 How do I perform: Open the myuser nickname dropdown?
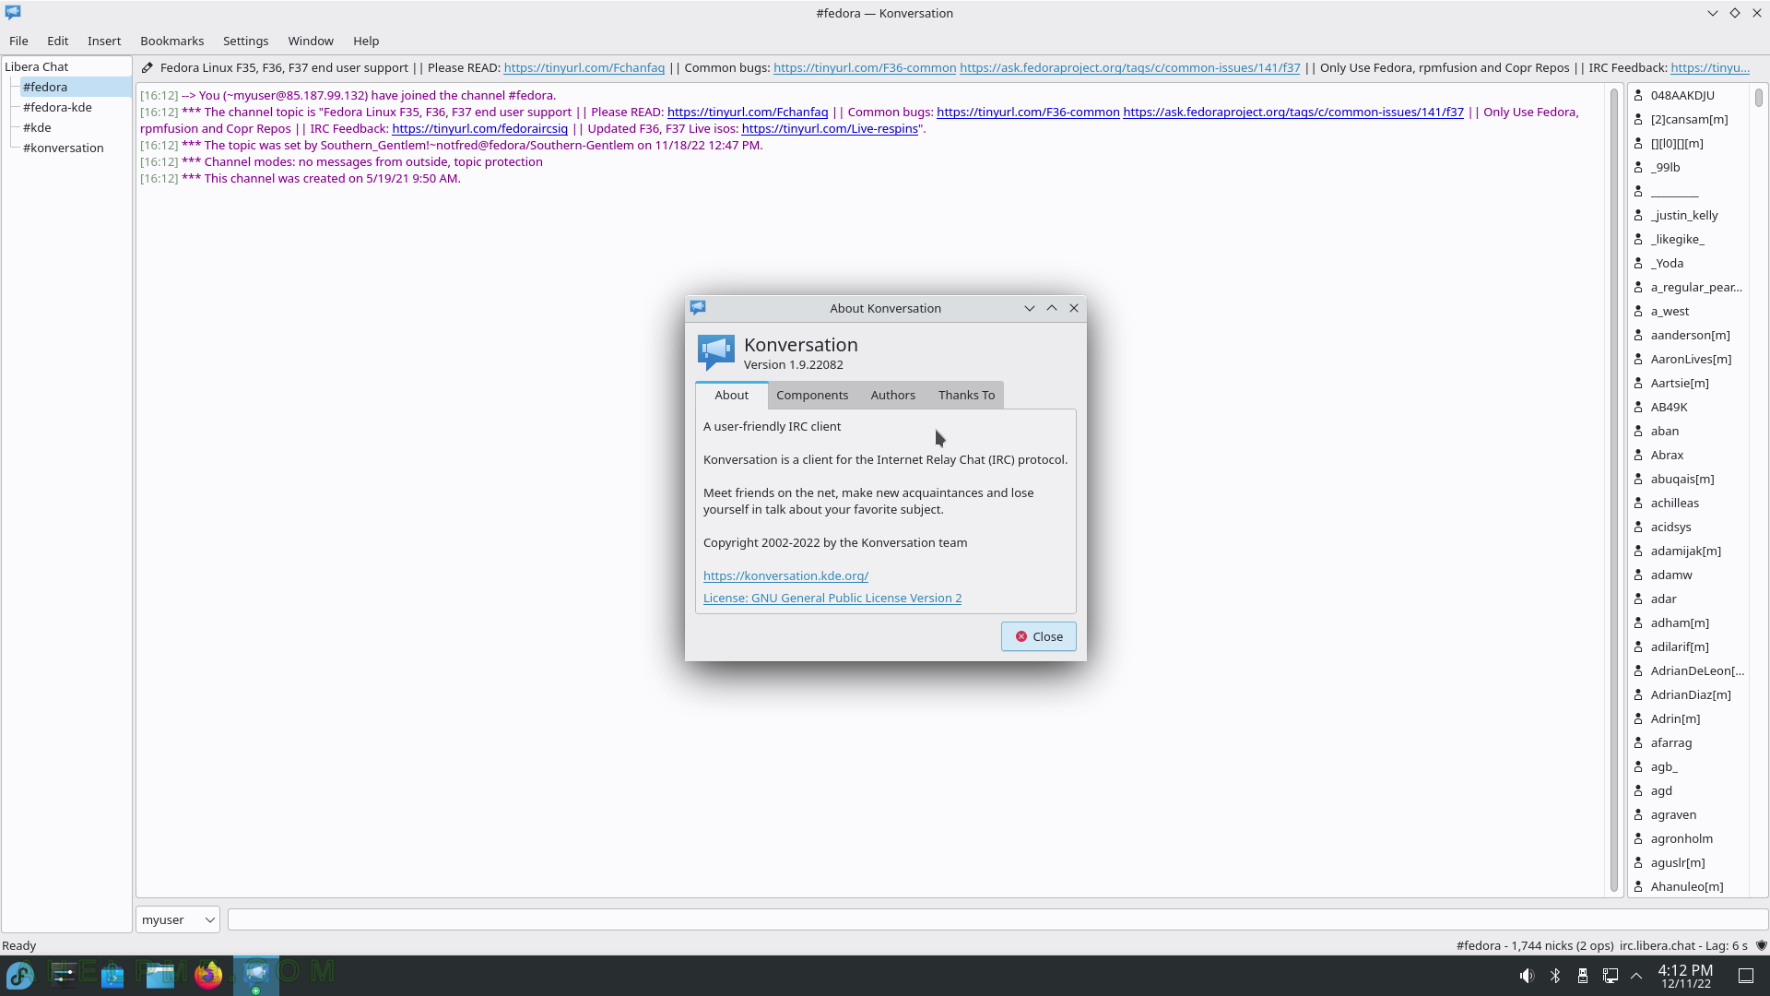point(178,919)
